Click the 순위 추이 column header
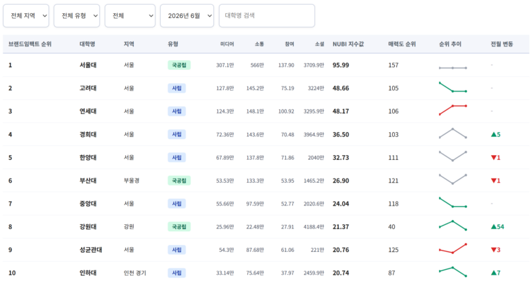Viewport: 532px width, 281px height. [450, 44]
